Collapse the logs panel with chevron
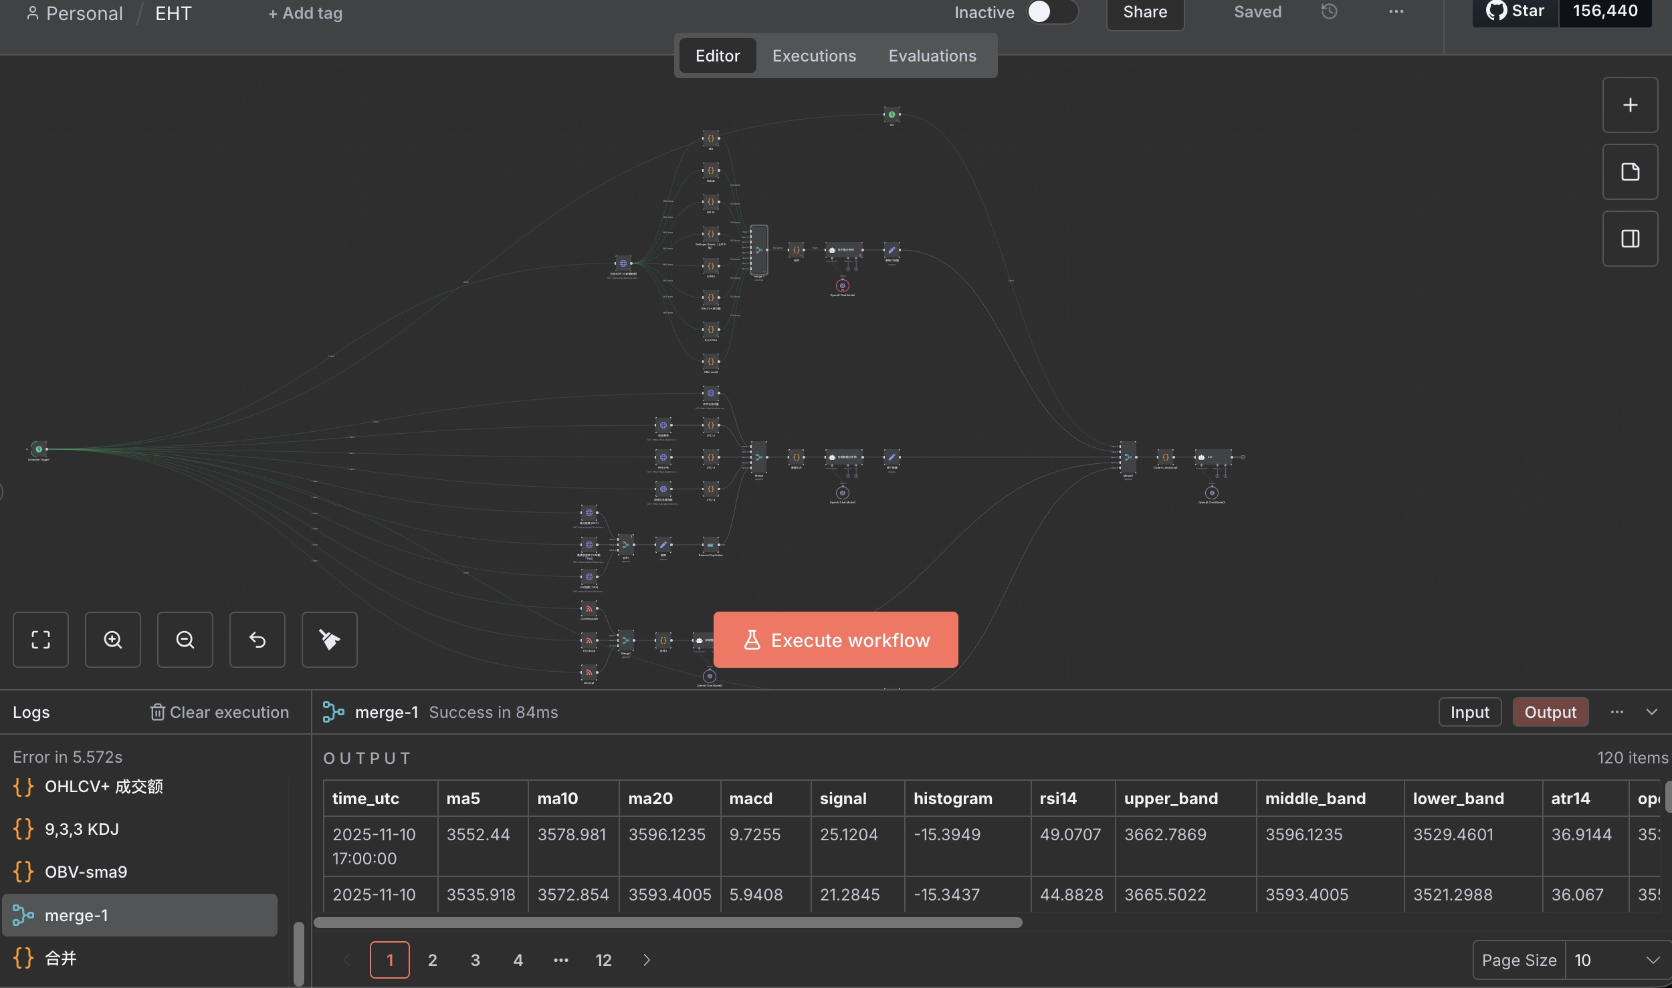The height and width of the screenshot is (988, 1672). coord(1652,712)
